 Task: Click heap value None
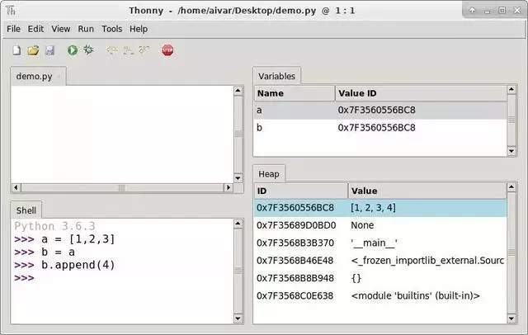(362, 225)
